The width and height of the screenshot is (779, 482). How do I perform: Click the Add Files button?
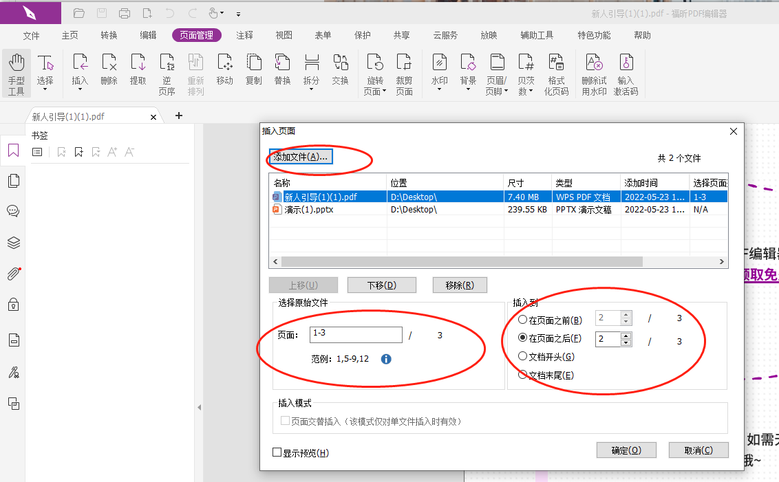coord(301,157)
